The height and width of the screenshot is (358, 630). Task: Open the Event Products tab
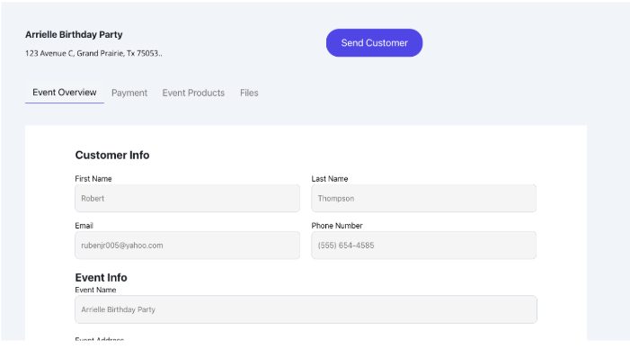pyautogui.click(x=193, y=93)
